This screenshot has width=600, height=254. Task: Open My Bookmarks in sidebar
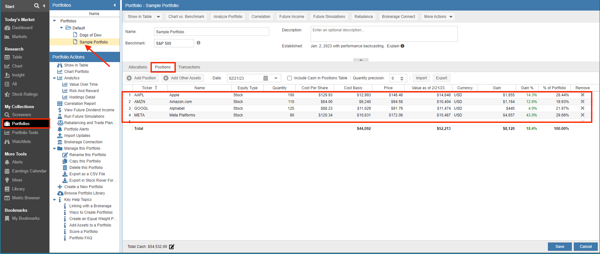tap(22, 218)
